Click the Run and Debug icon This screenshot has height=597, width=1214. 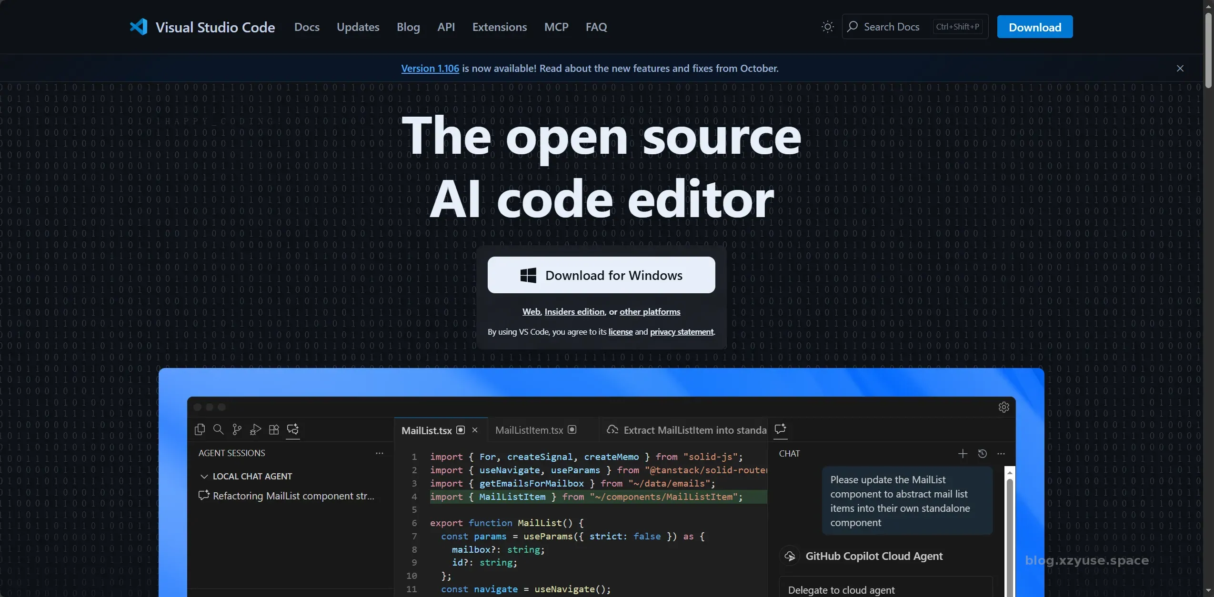coord(255,429)
